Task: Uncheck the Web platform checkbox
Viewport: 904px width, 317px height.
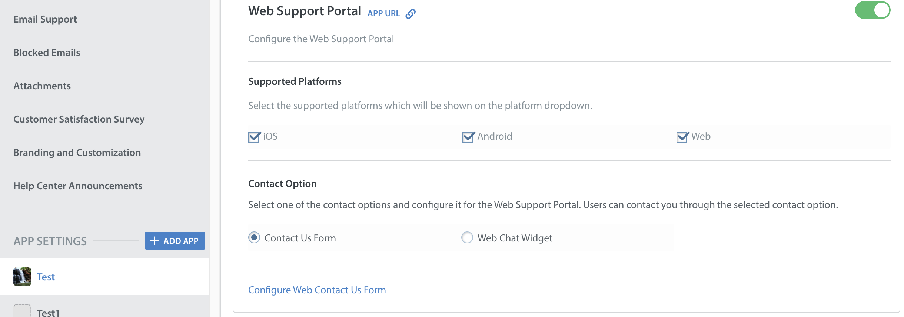Action: pos(682,137)
